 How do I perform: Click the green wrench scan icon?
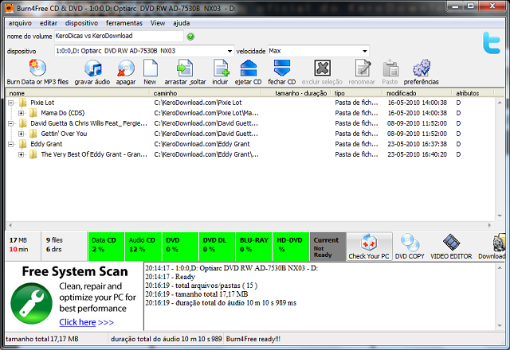pos(31,303)
